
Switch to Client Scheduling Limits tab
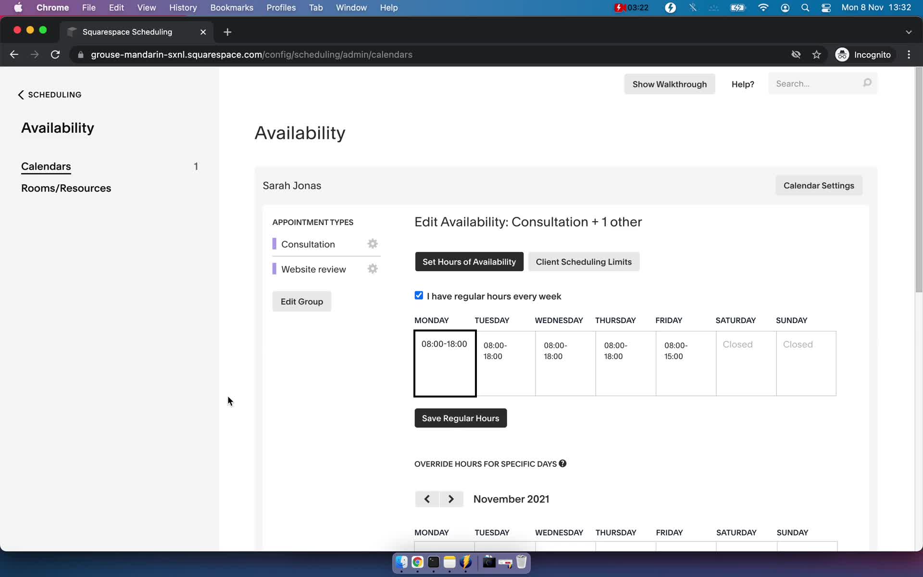tap(584, 262)
